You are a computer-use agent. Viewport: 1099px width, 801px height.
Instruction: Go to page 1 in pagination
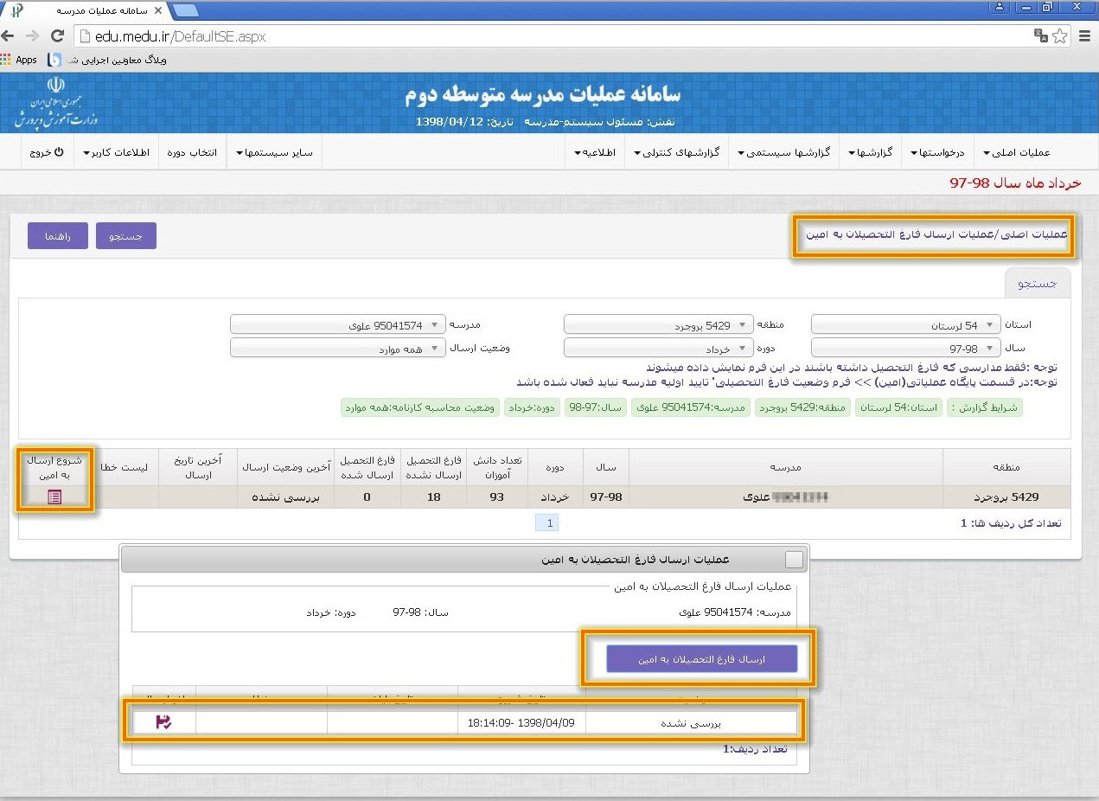coord(548,522)
